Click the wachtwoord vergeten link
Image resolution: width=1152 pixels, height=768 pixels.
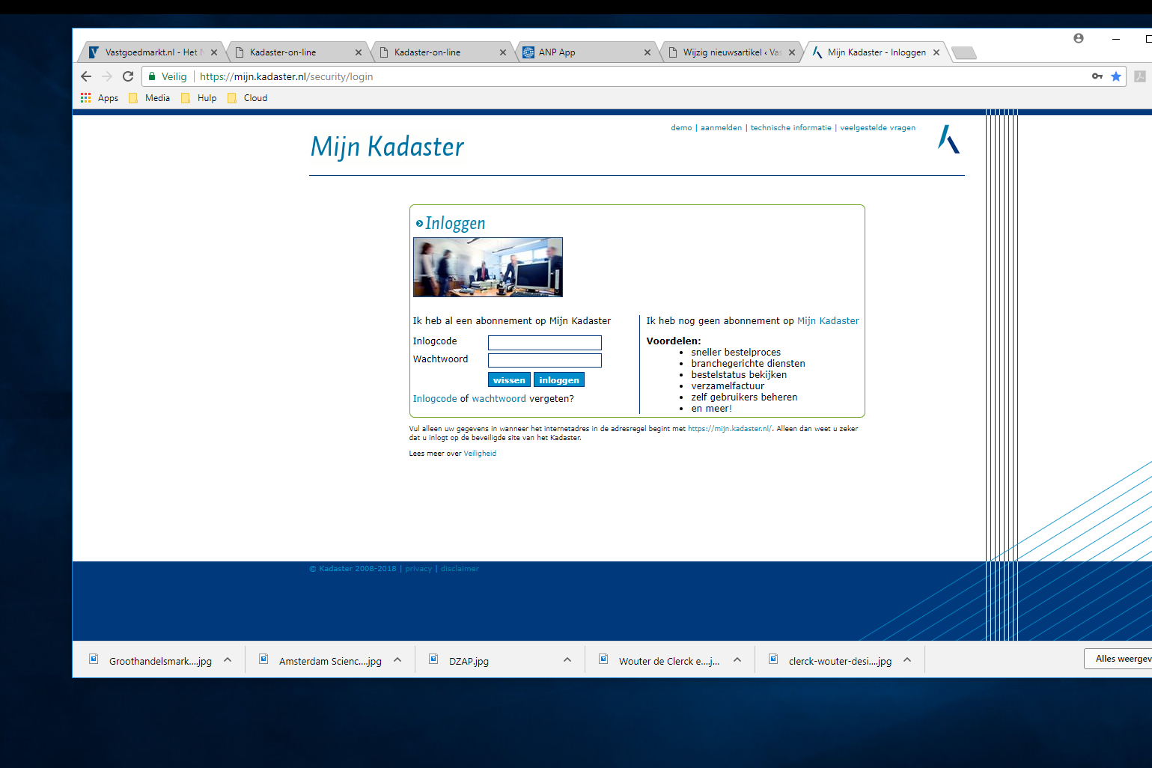coord(499,398)
